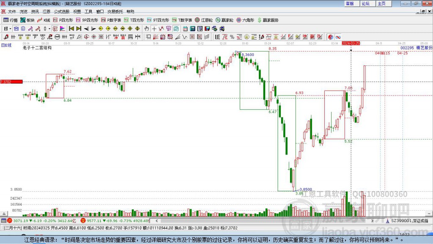Select the angle protractor drawing tool
Viewport: 433px width, 244px height.
(x=79, y=37)
